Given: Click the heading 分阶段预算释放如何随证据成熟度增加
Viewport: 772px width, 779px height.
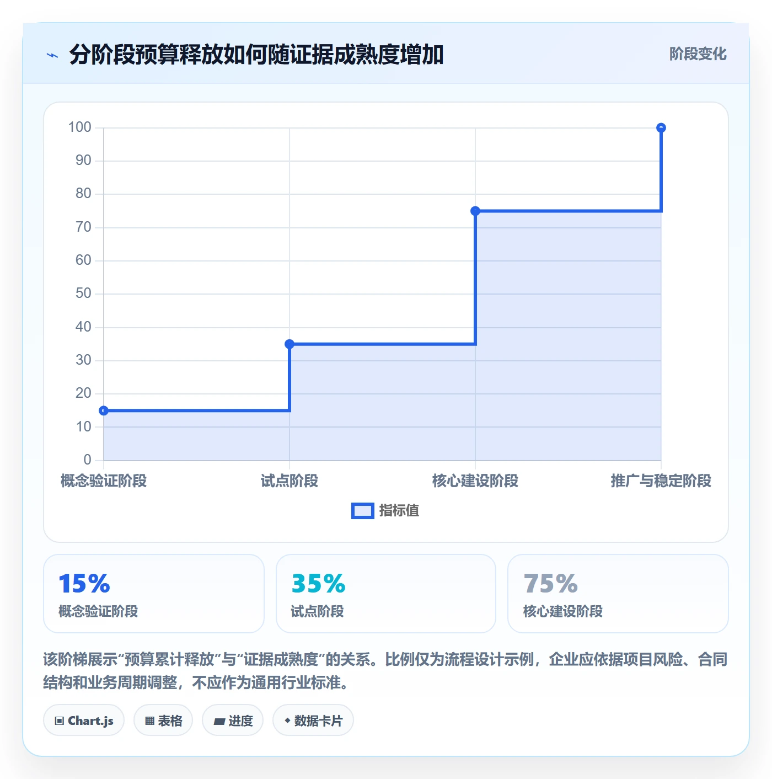Looking at the screenshot, I should [256, 55].
